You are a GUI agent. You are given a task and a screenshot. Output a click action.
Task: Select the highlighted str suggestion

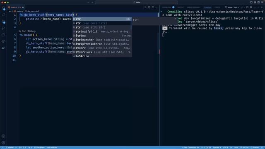coord(102,19)
